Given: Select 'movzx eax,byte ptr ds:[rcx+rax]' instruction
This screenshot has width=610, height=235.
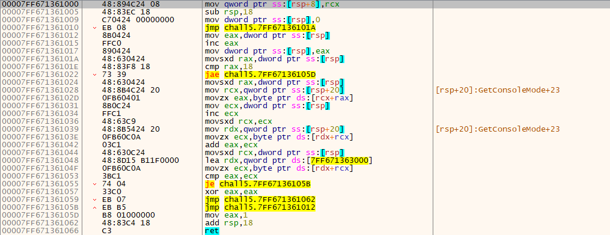Looking at the screenshot, I should point(279,97).
